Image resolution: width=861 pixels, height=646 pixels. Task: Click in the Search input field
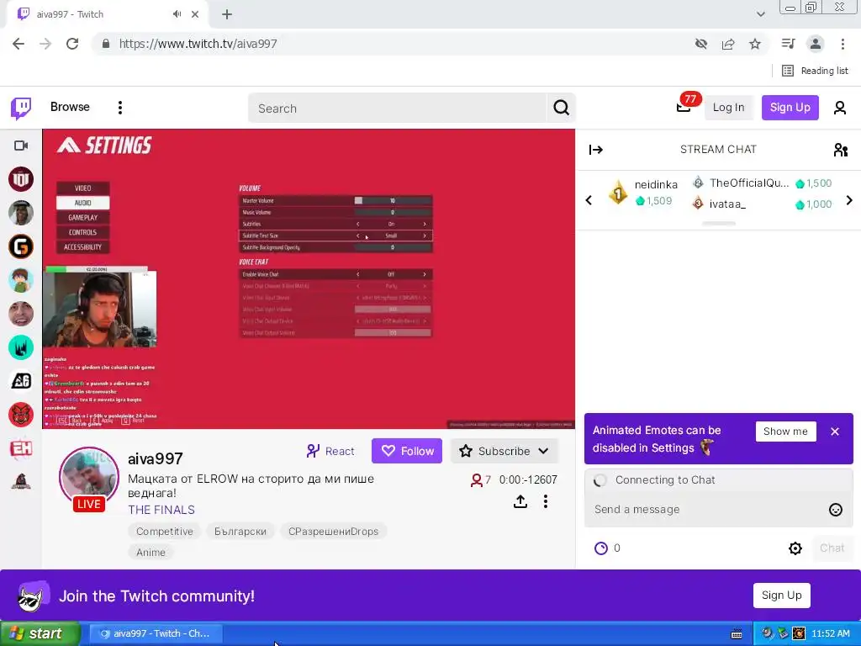(x=398, y=108)
